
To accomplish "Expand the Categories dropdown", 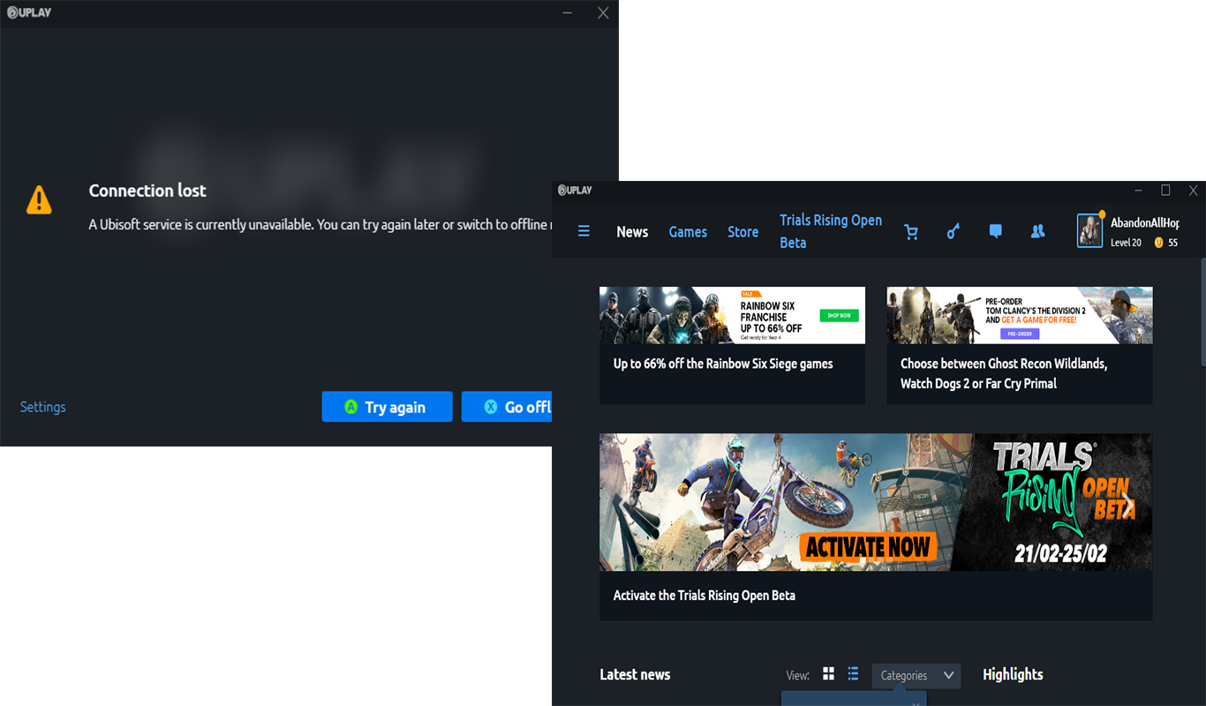I will pyautogui.click(x=916, y=676).
